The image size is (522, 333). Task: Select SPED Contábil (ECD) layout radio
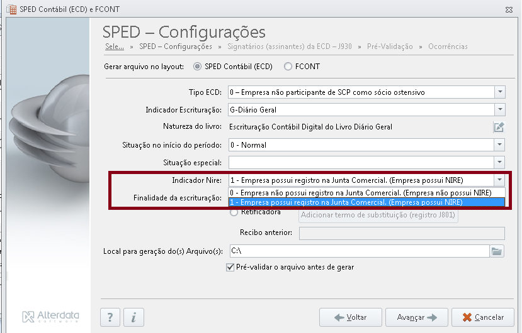pyautogui.click(x=198, y=67)
